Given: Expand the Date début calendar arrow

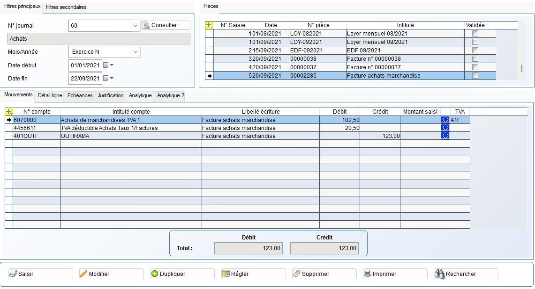Looking at the screenshot, I should [112, 65].
